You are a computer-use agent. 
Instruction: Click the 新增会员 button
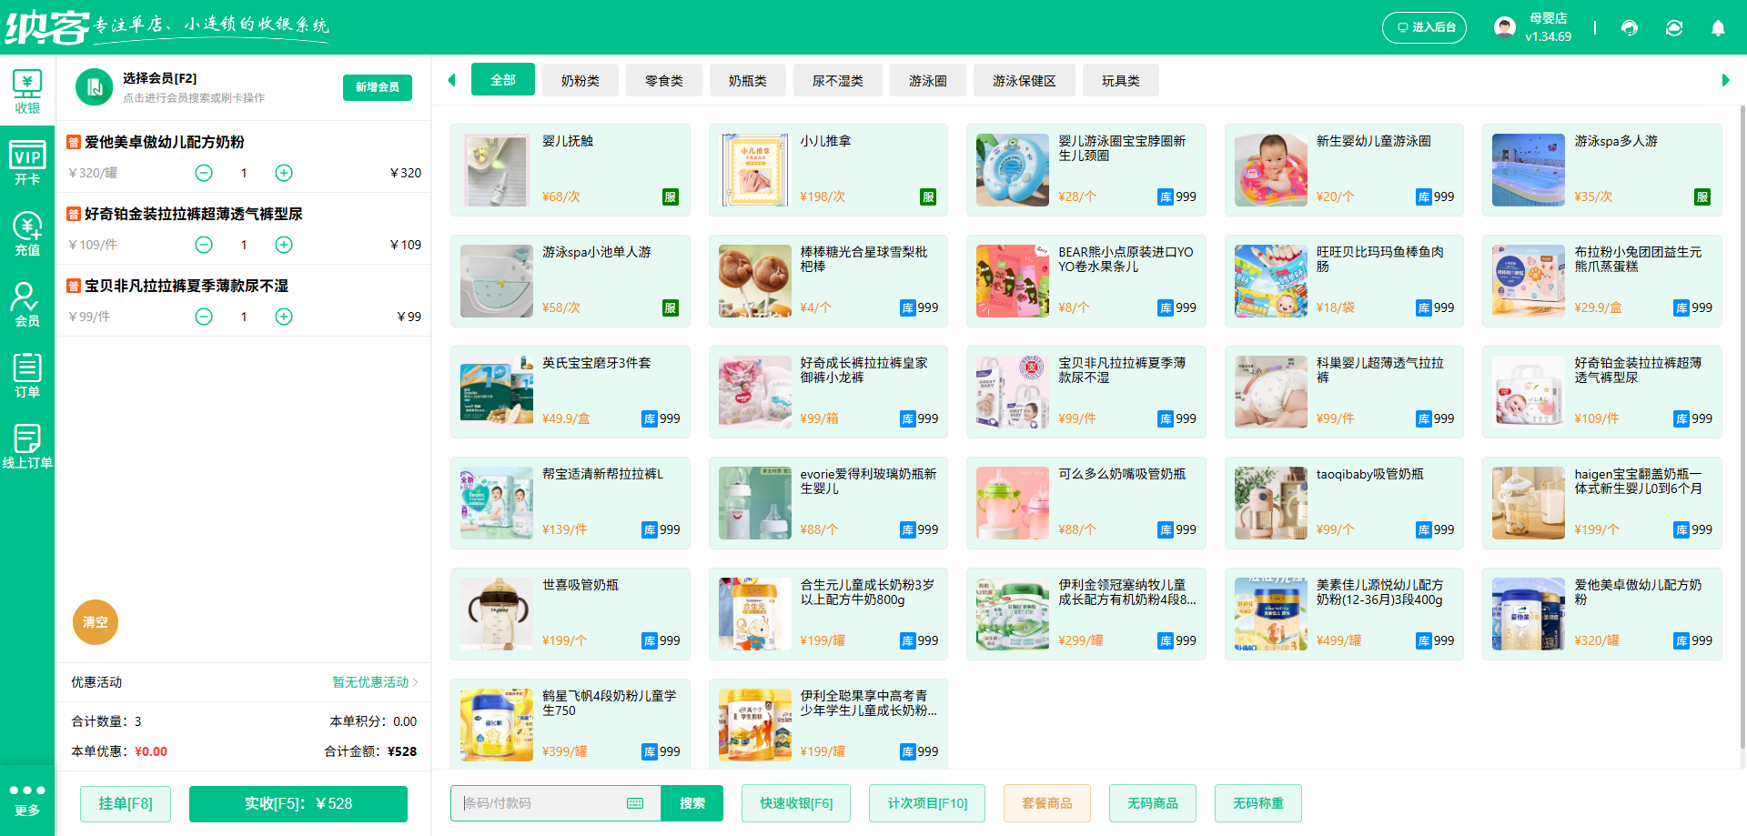pyautogui.click(x=378, y=87)
